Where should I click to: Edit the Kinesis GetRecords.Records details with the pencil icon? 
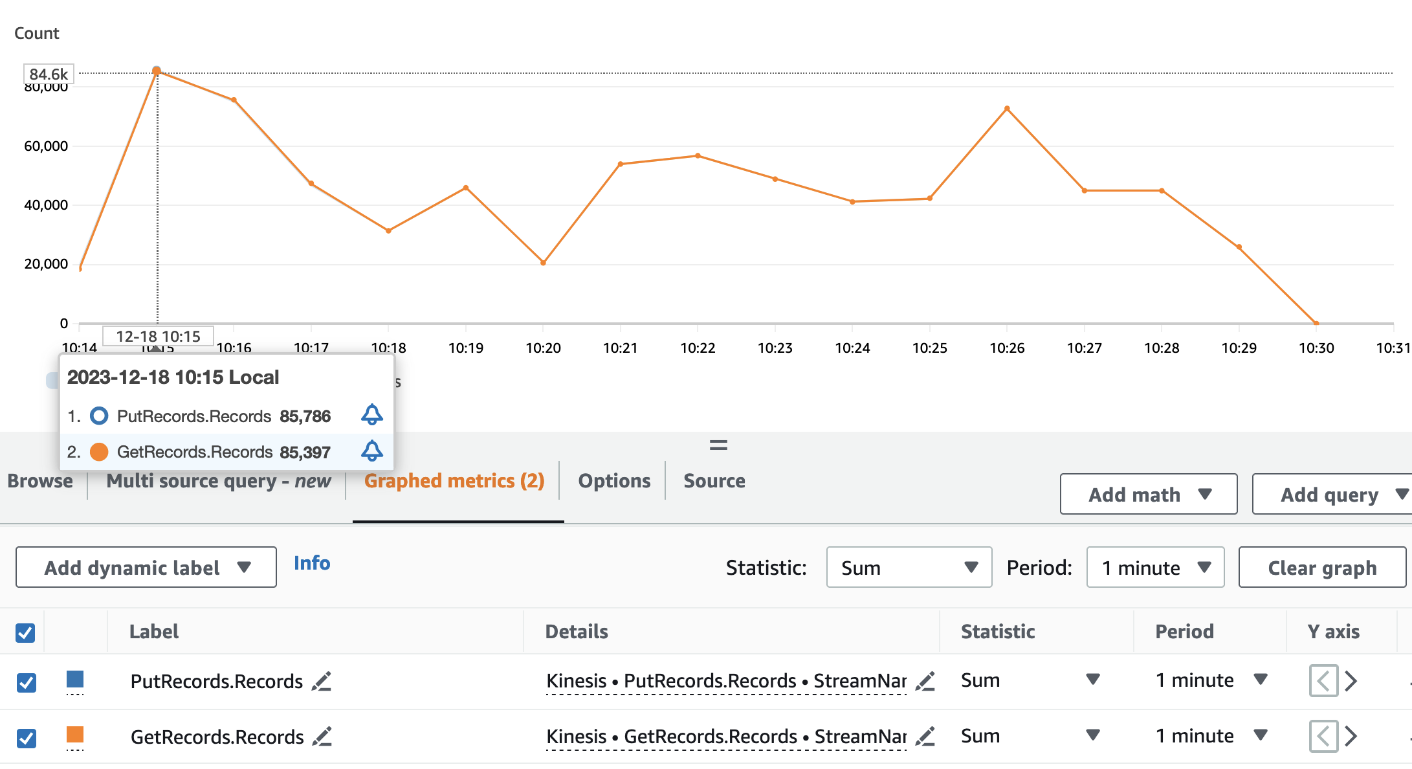pos(925,737)
